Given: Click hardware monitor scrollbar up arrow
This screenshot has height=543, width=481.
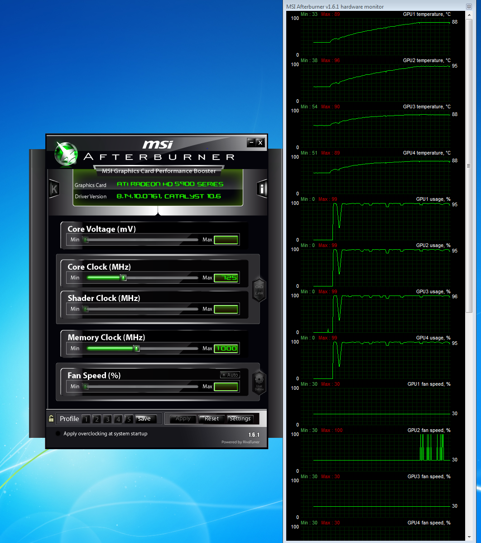Looking at the screenshot, I should point(469,15).
